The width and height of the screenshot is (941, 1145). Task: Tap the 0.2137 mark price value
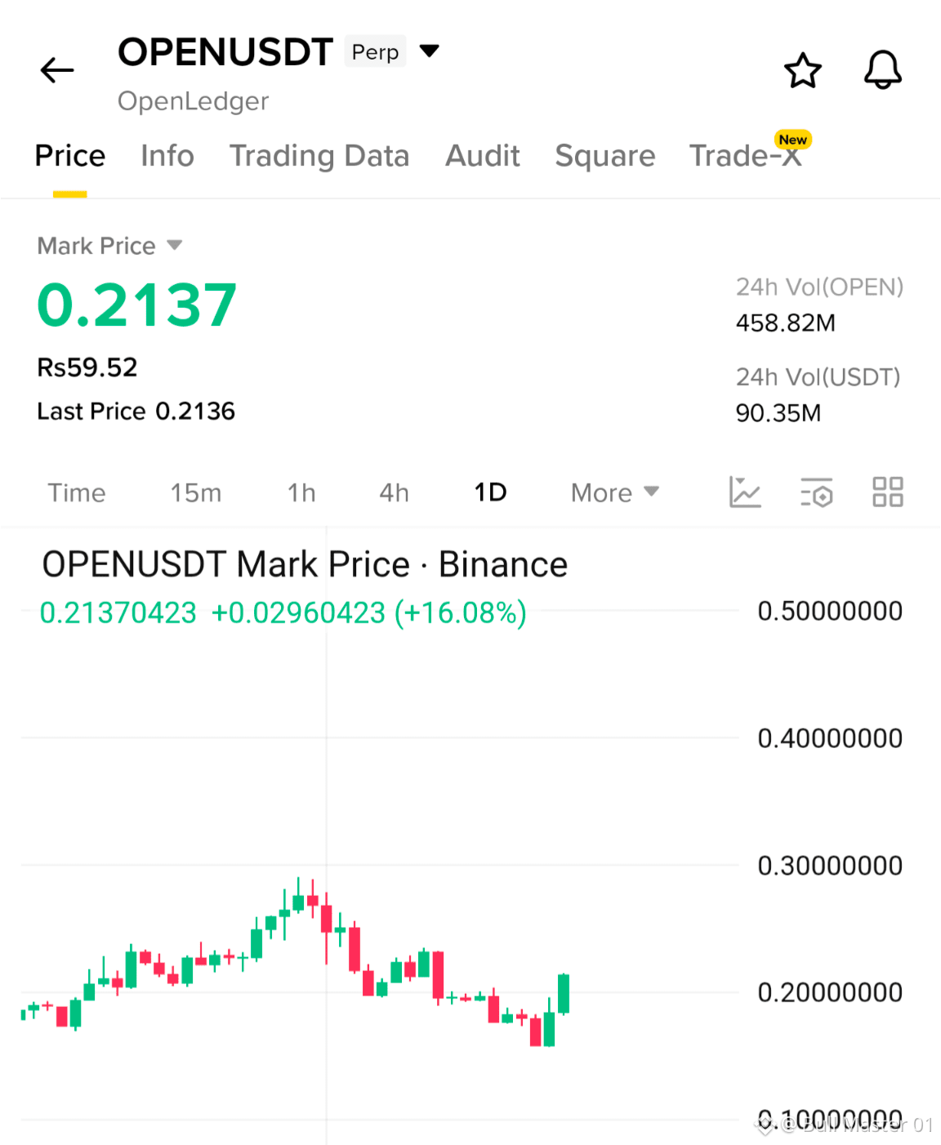tap(137, 305)
